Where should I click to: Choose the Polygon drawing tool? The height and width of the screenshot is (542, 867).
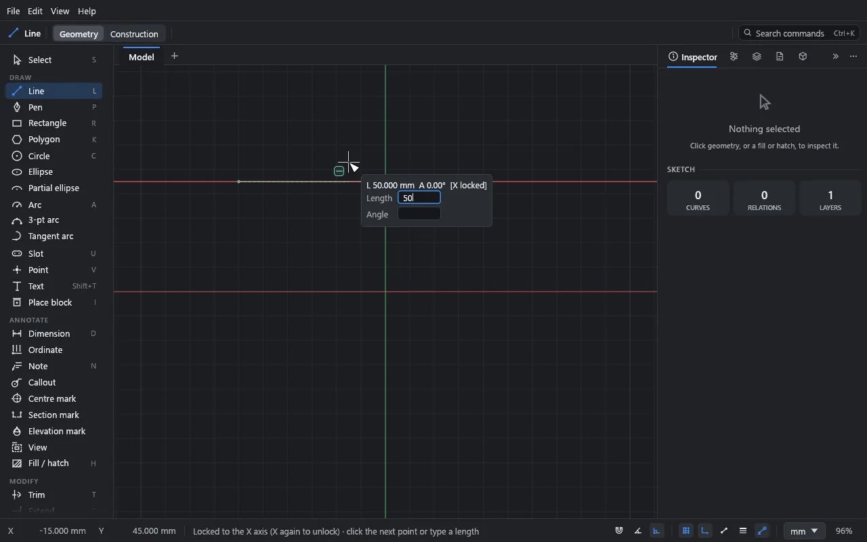54,140
